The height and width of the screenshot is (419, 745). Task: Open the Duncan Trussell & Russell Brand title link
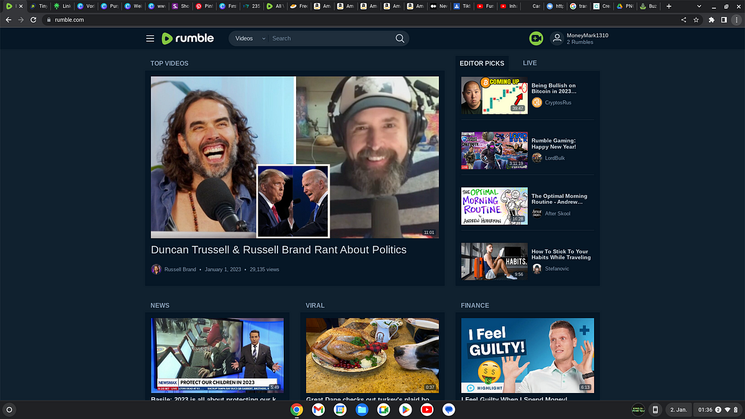tap(279, 250)
